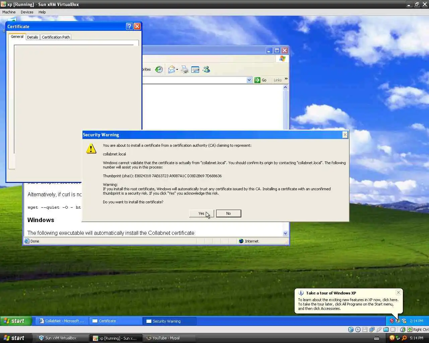Click the Windows XP tour tray icon
This screenshot has height=343, width=429.
398,321
